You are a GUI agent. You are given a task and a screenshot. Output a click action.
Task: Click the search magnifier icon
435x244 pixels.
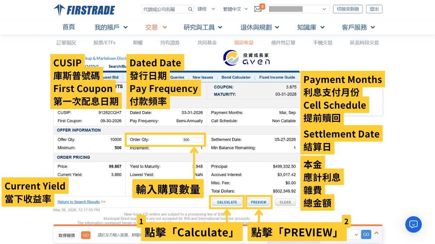pos(190,9)
